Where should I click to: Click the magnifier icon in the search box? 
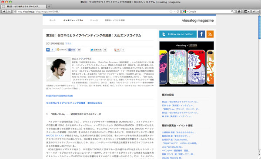[x=232, y=11]
